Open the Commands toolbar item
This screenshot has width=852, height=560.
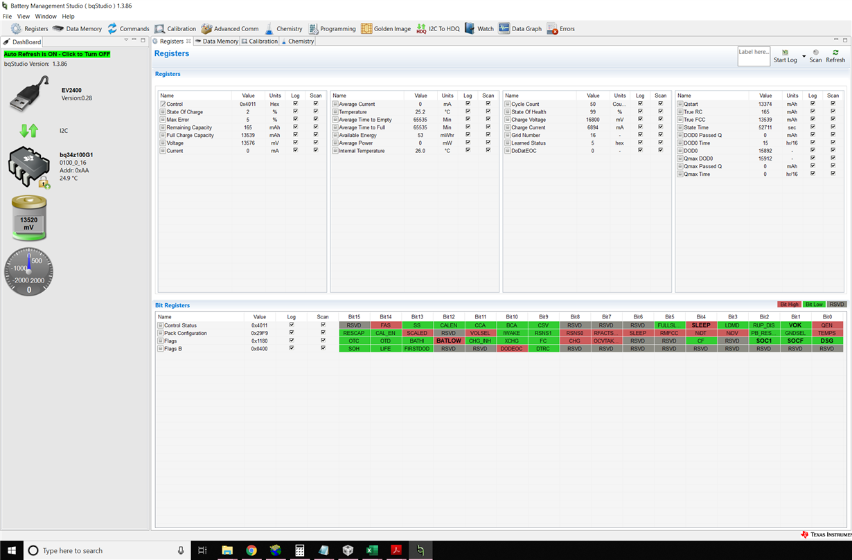[127, 28]
